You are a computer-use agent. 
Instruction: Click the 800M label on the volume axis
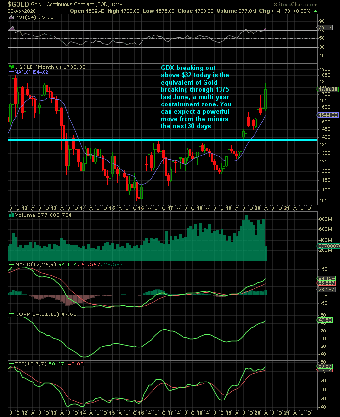click(x=325, y=219)
